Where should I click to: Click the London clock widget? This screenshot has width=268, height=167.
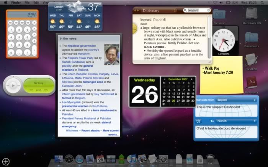tap(223, 41)
